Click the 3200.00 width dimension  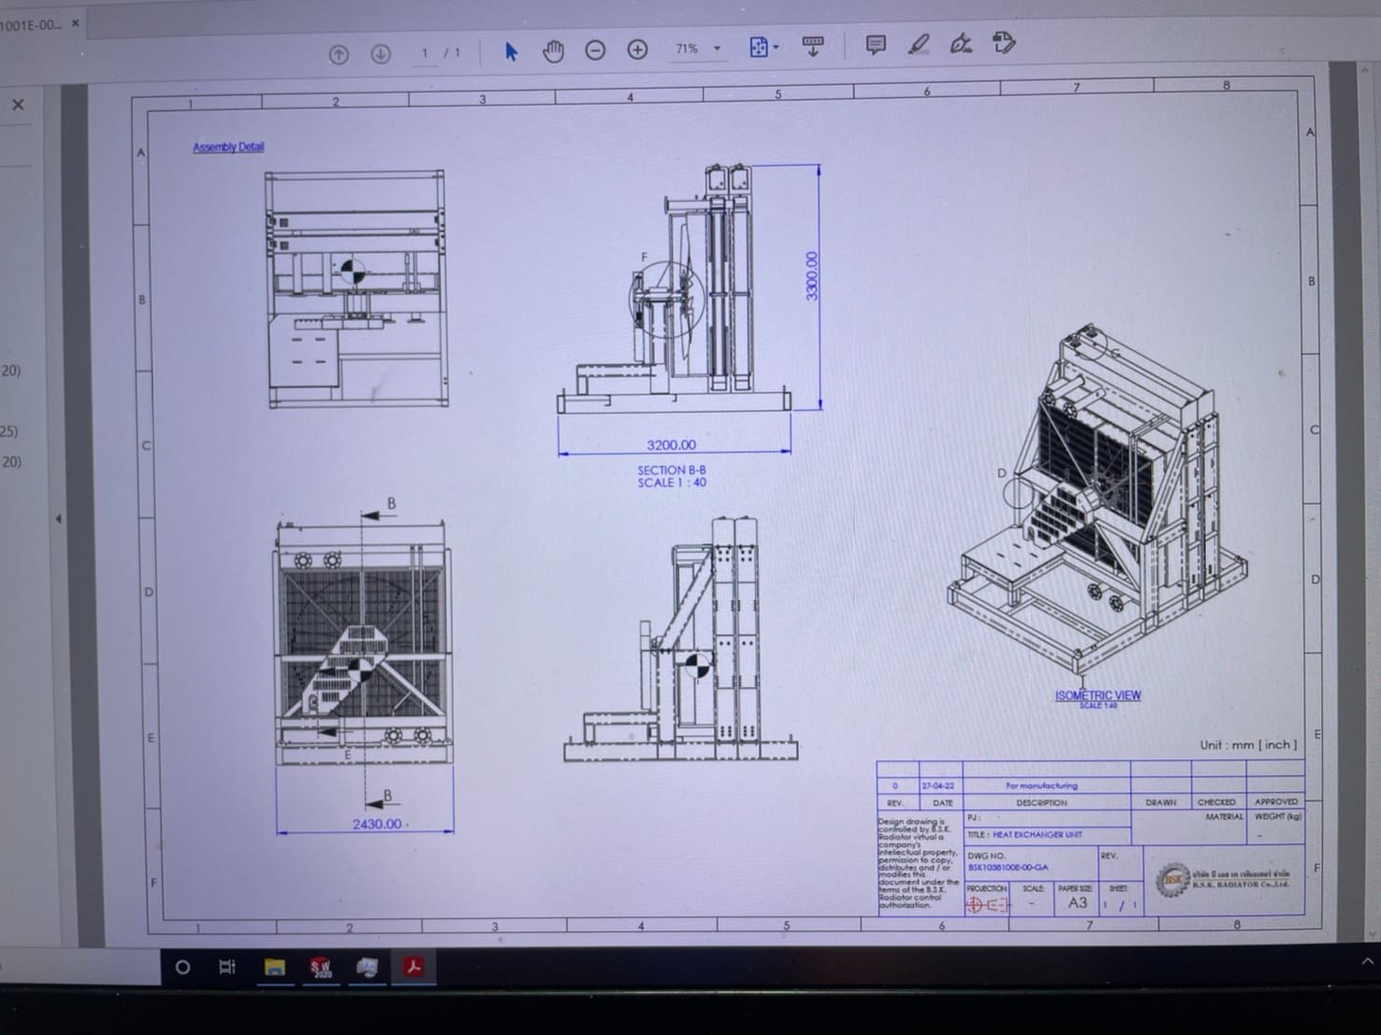coord(671,445)
